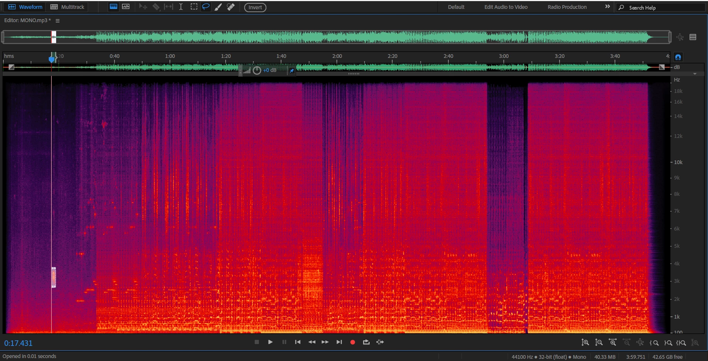Click the +0 dB gain value
Viewport: 708px width, 361px height.
coord(270,70)
